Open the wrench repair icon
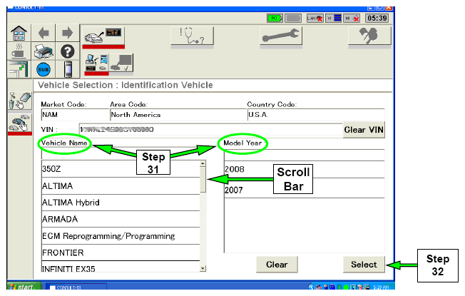 (x=280, y=36)
